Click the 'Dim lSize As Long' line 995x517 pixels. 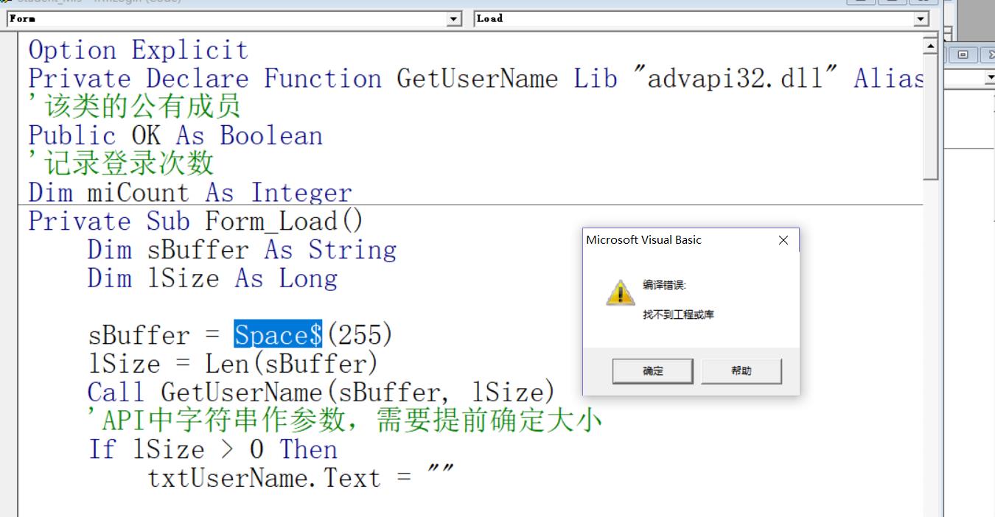(212, 278)
